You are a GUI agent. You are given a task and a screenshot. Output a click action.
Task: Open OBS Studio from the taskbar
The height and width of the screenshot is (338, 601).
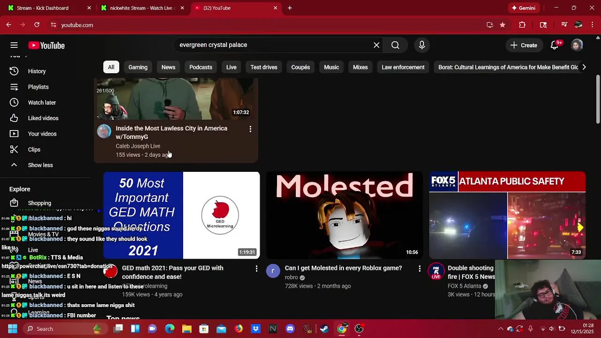359,329
